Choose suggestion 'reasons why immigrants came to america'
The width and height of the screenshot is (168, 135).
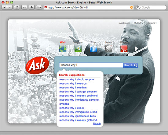tap(79, 102)
